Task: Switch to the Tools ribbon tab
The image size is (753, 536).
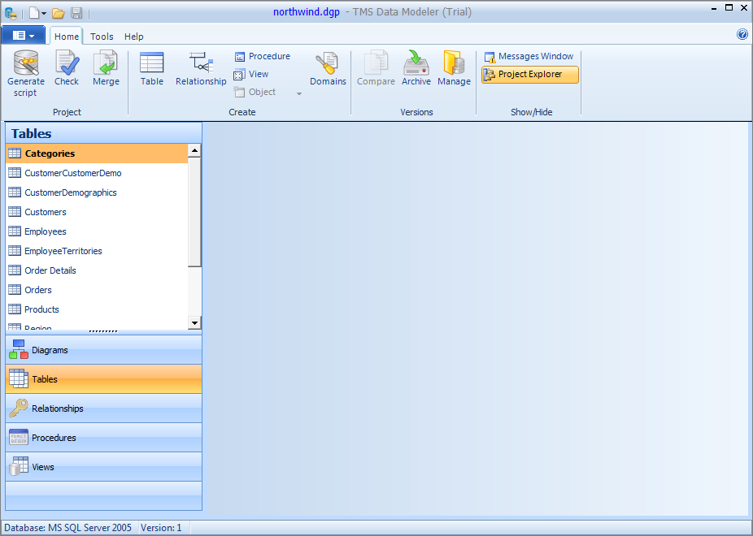Action: click(x=102, y=37)
